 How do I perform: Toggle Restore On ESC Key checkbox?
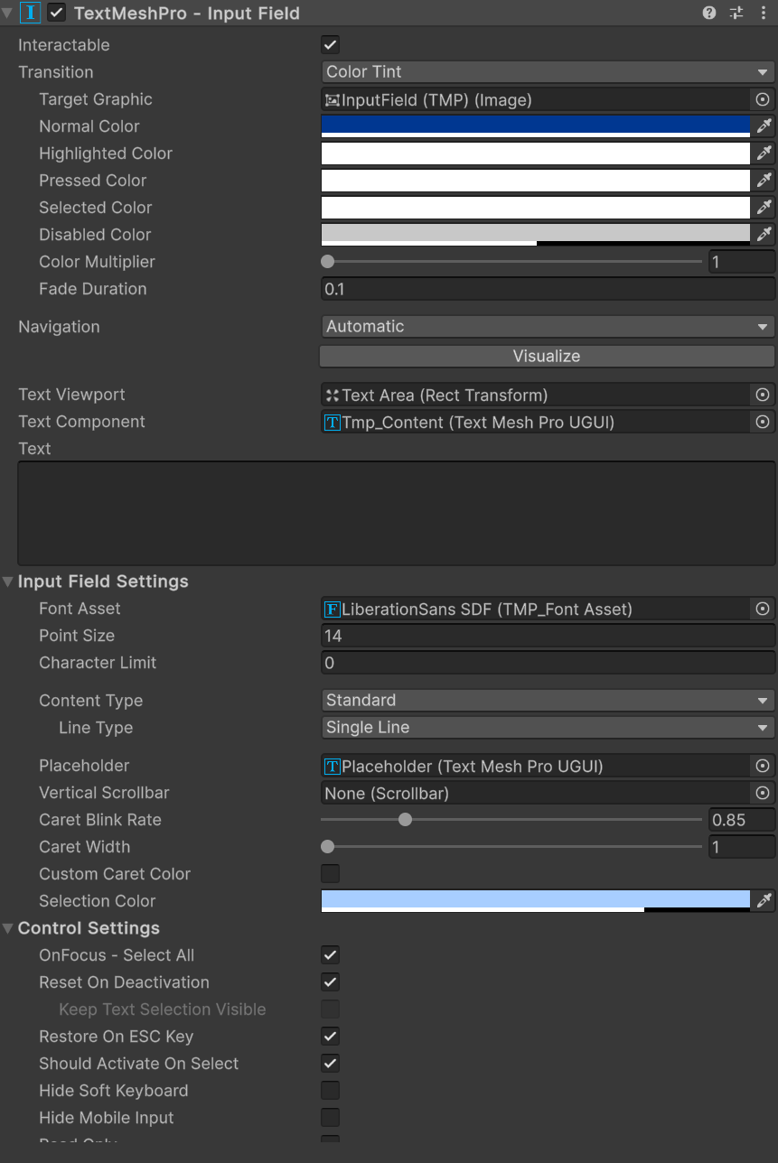(331, 1037)
